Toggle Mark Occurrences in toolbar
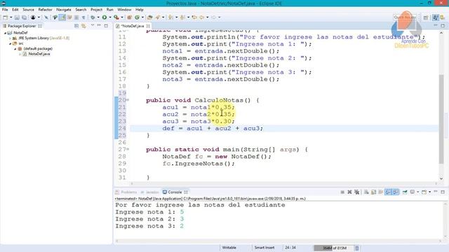This screenshot has height=252, width=449. (62, 17)
